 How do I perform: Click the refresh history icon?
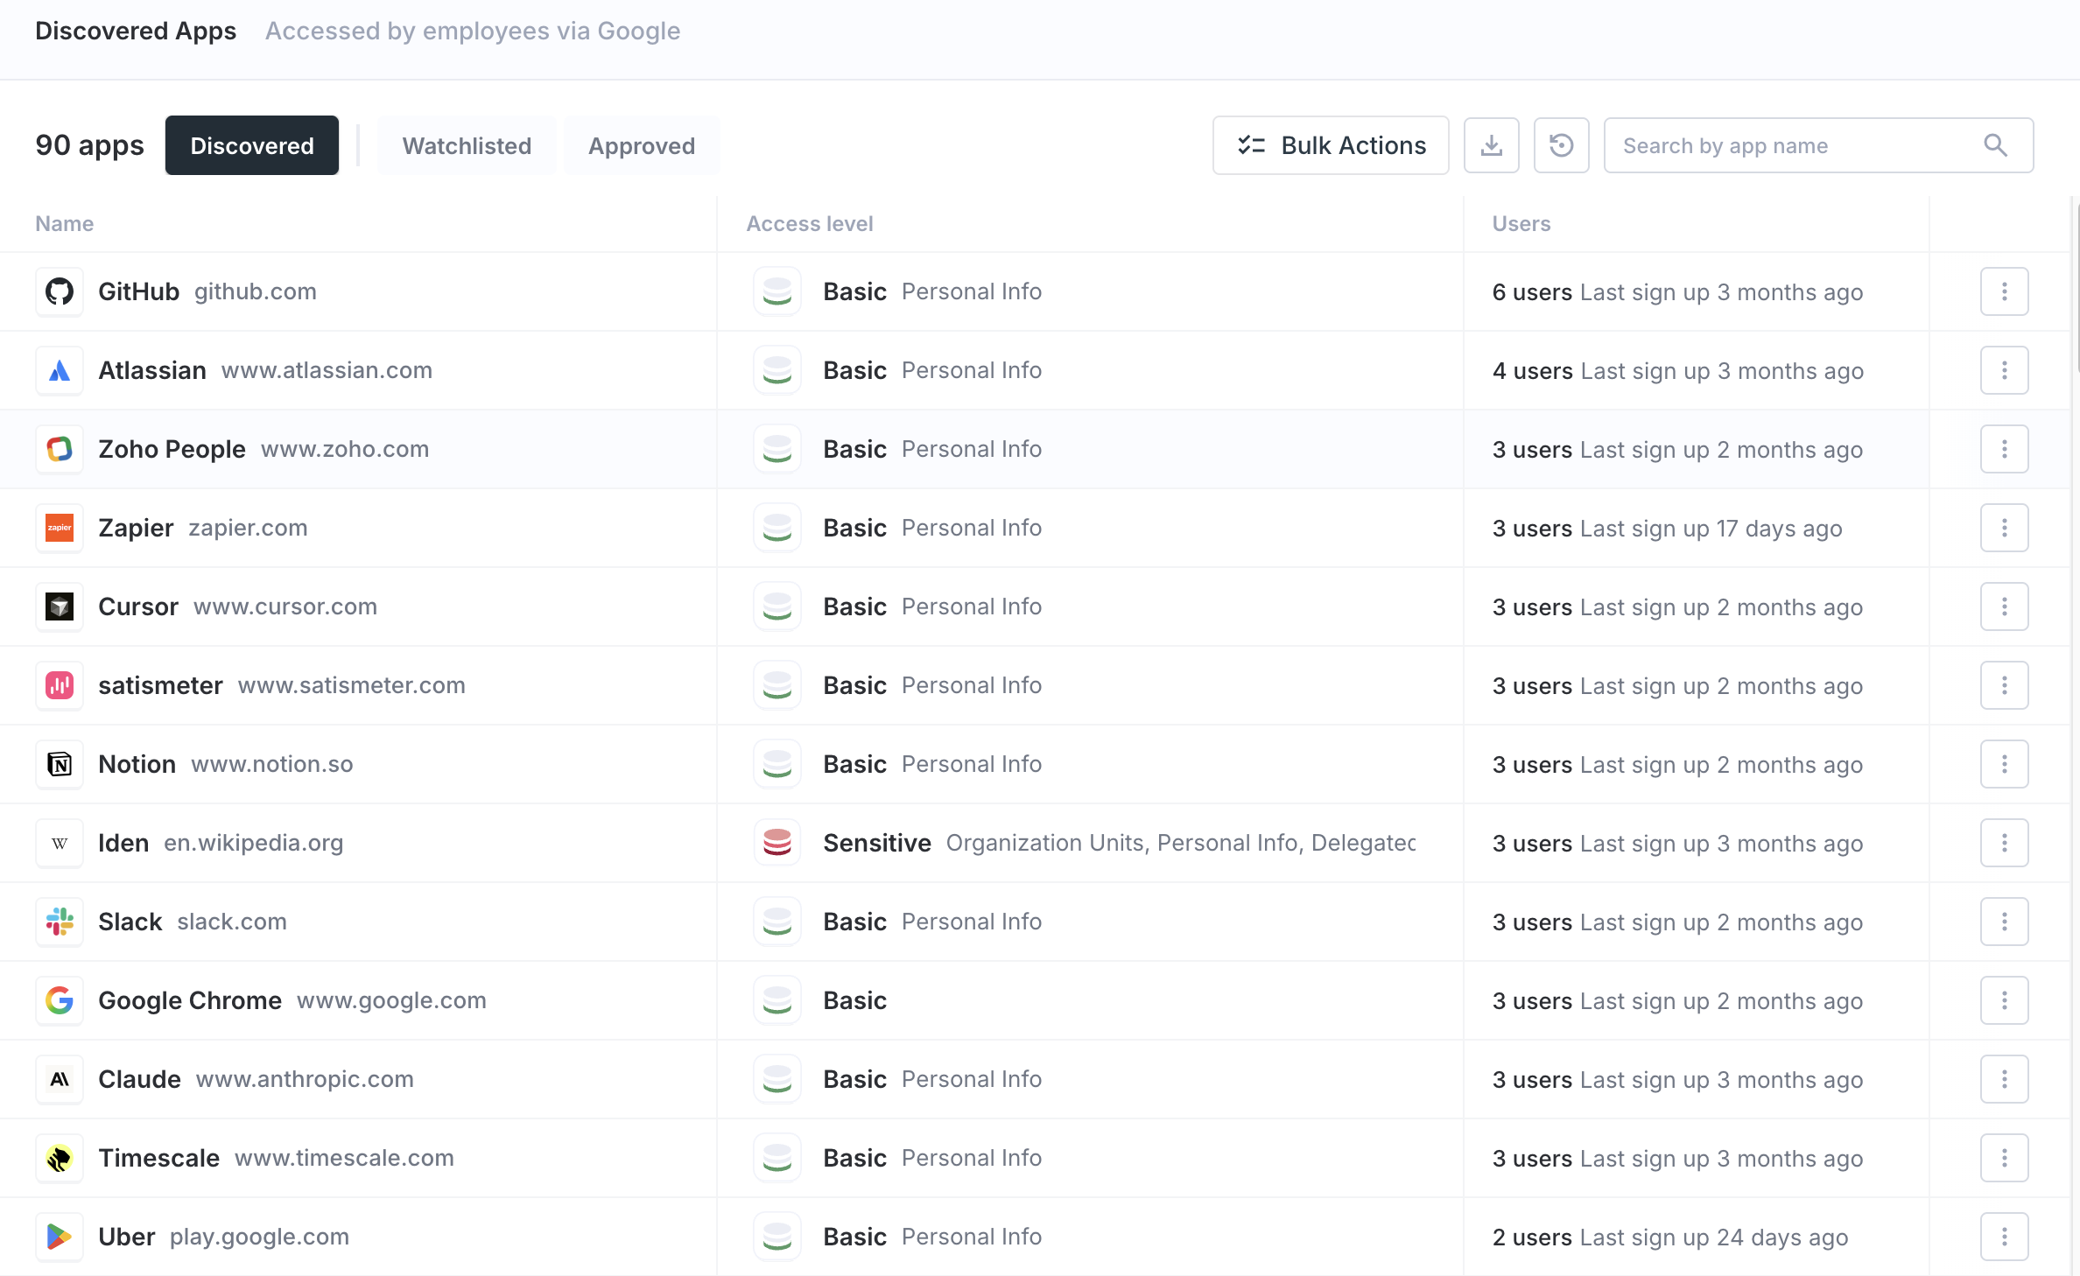click(x=1561, y=145)
